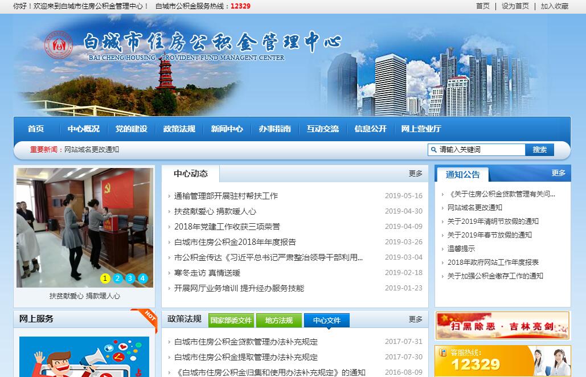
Task: Click 首页 link in top-right bar
Action: pos(482,6)
